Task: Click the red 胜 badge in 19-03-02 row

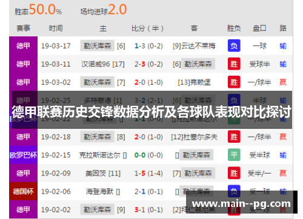Action: 234,82
